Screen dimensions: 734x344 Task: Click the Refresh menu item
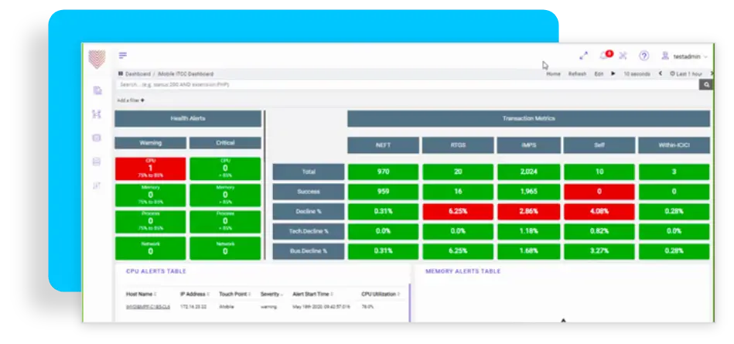577,73
